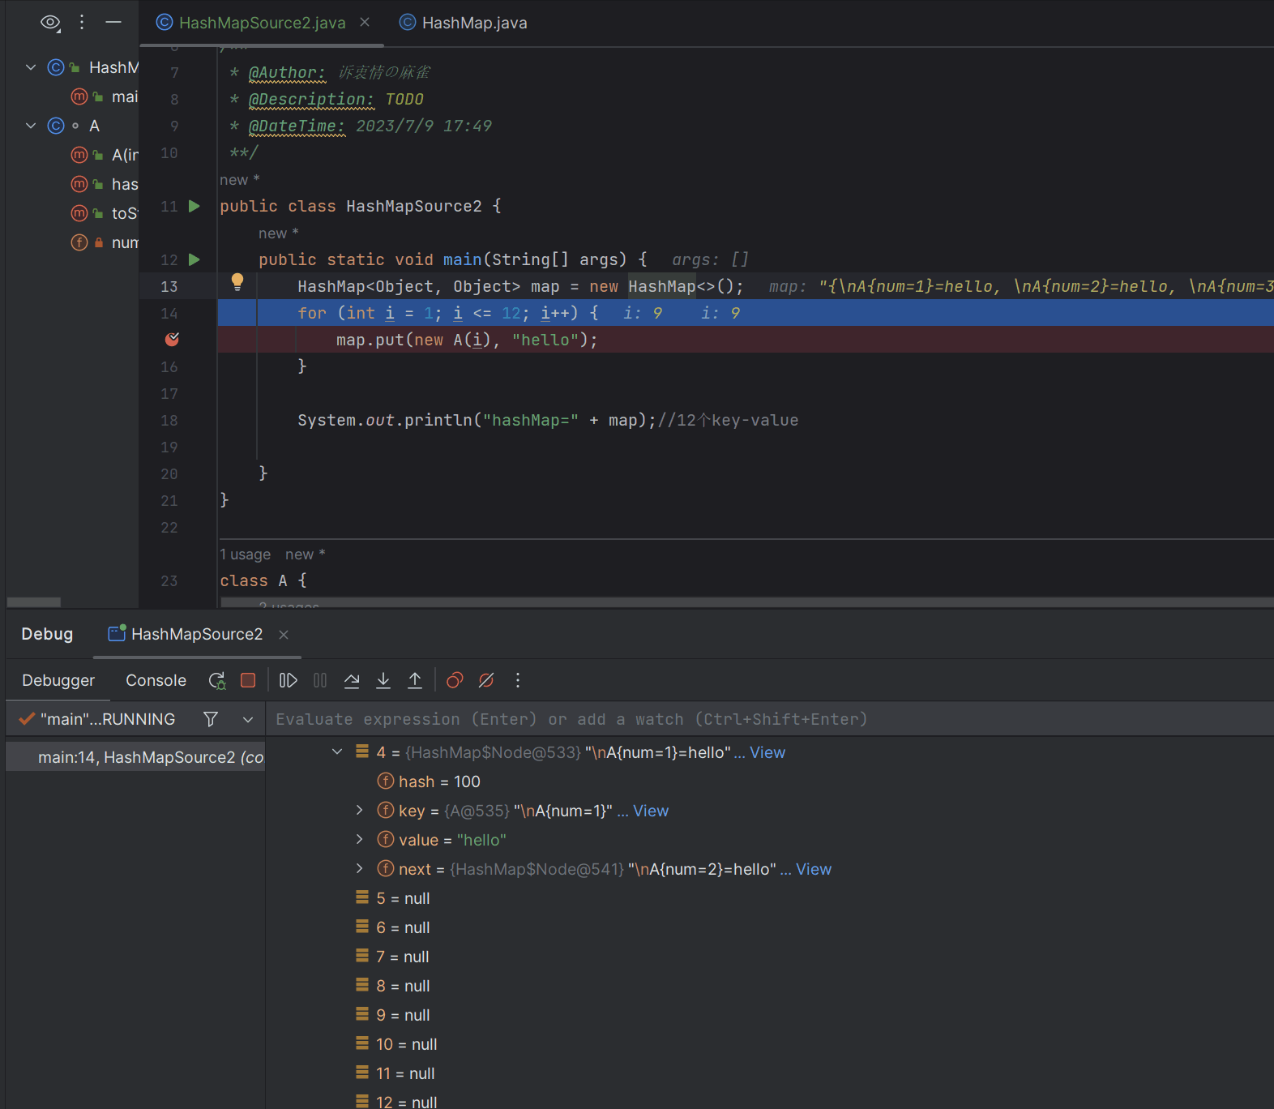This screenshot has width=1274, height=1109.
Task: Stop the running debug session
Action: (x=248, y=681)
